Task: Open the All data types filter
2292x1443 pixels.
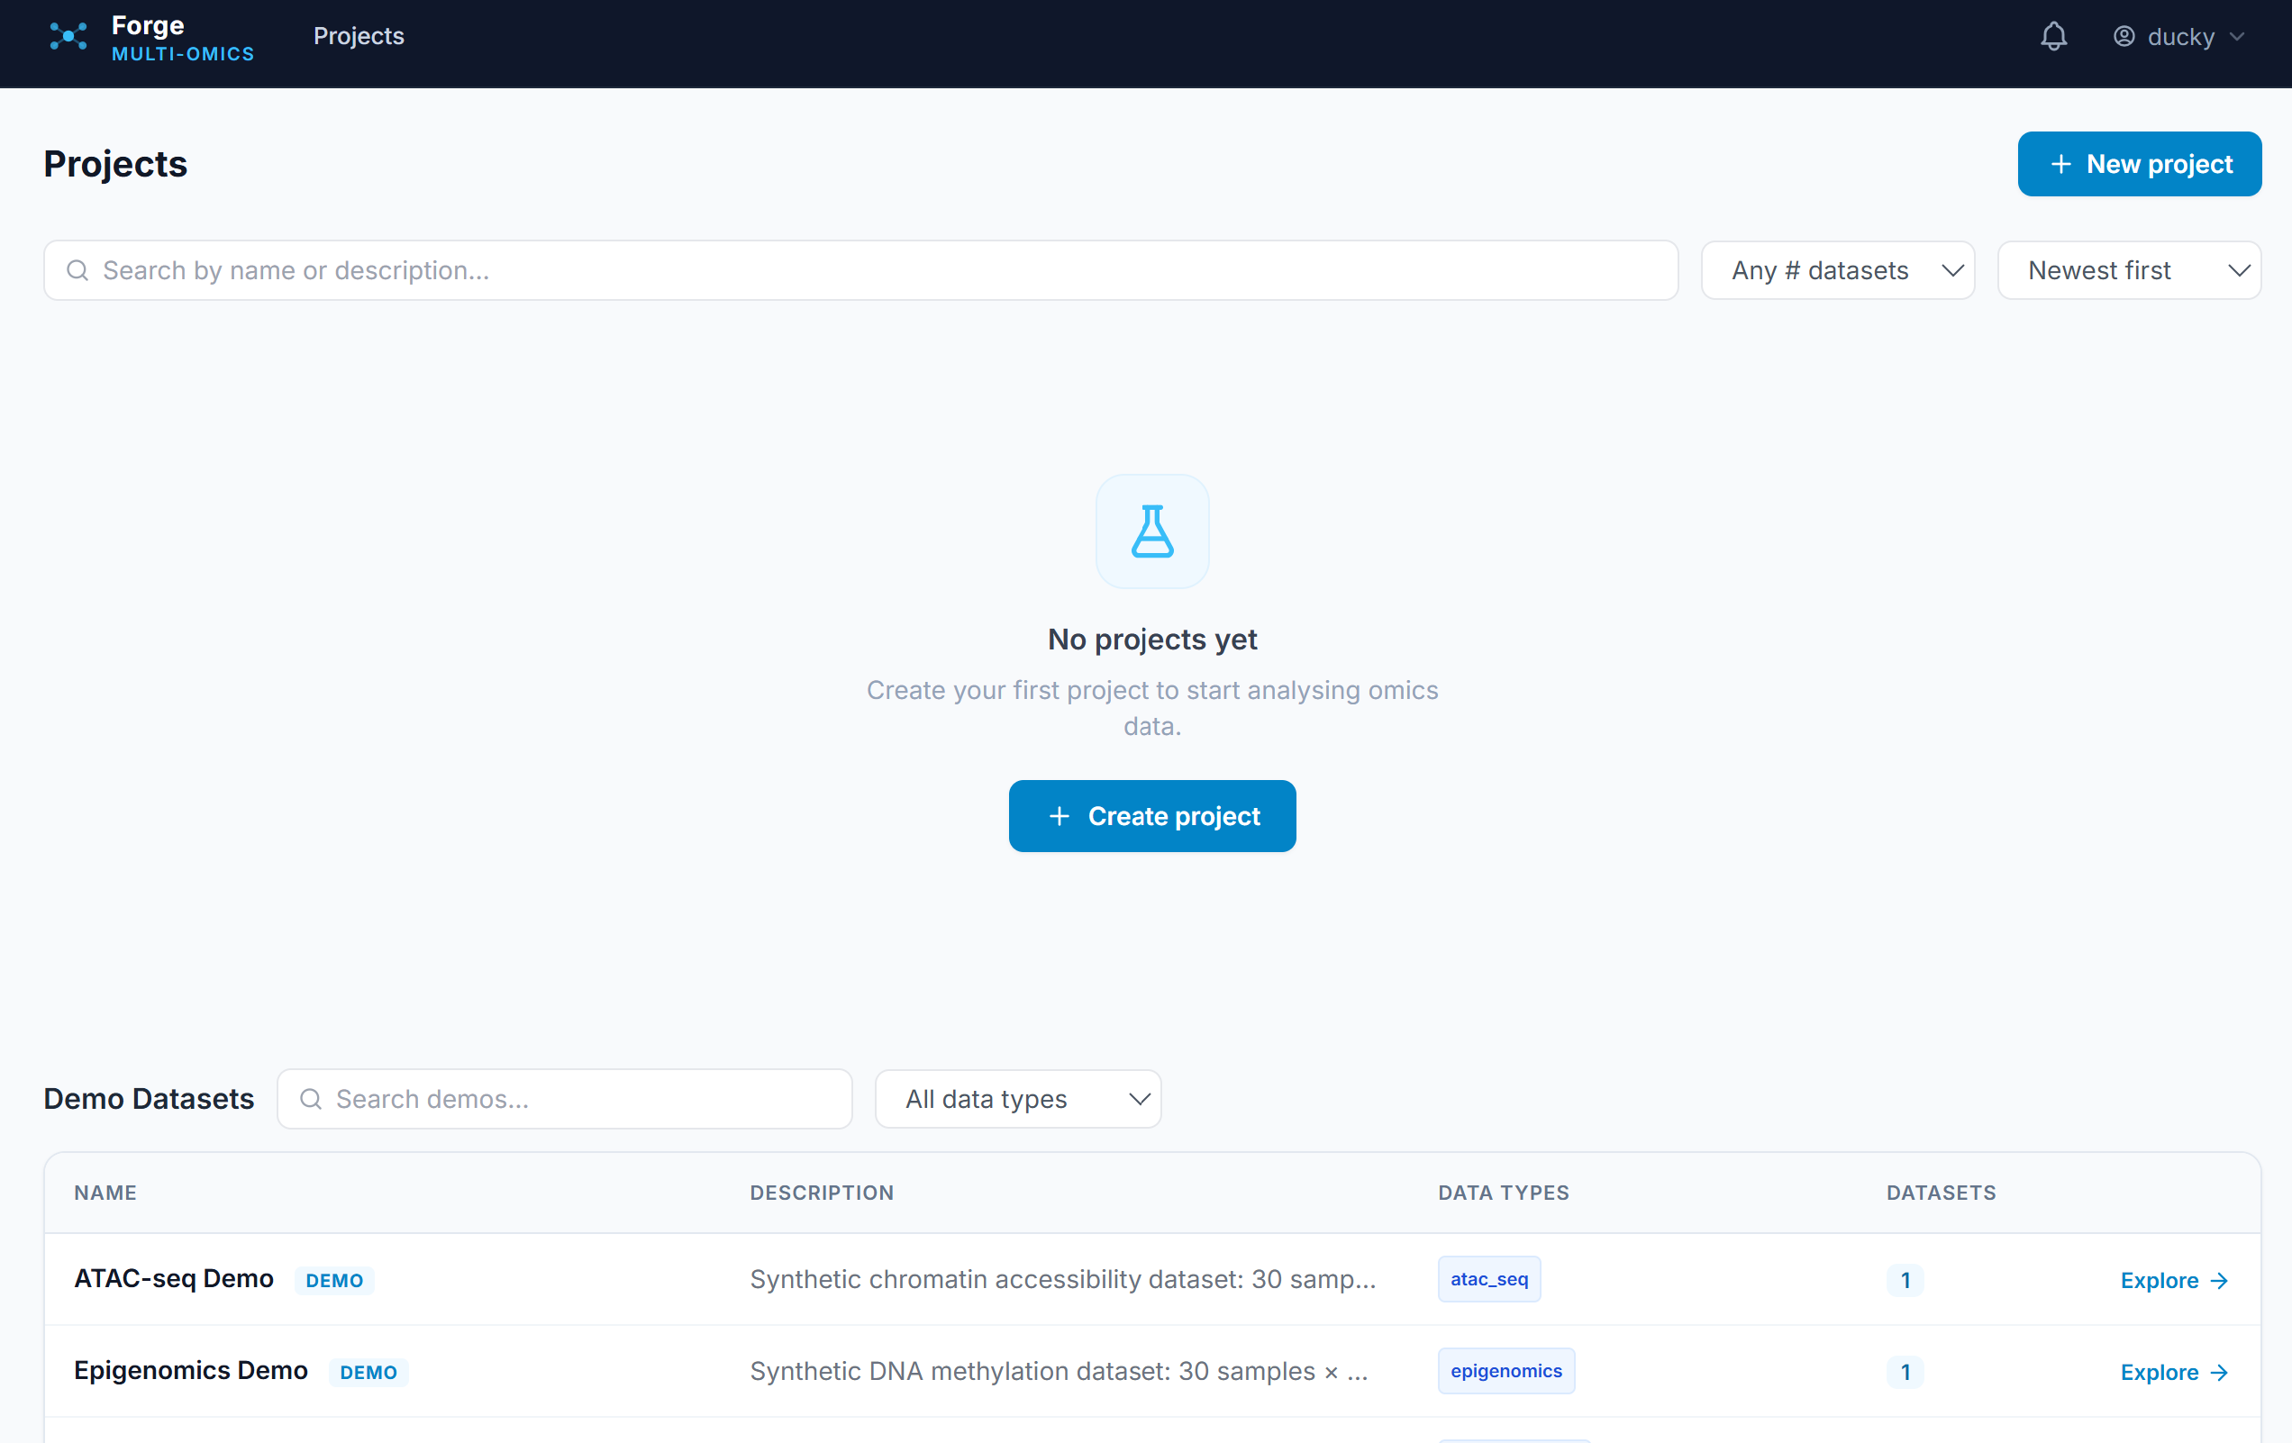Action: [x=1017, y=1100]
